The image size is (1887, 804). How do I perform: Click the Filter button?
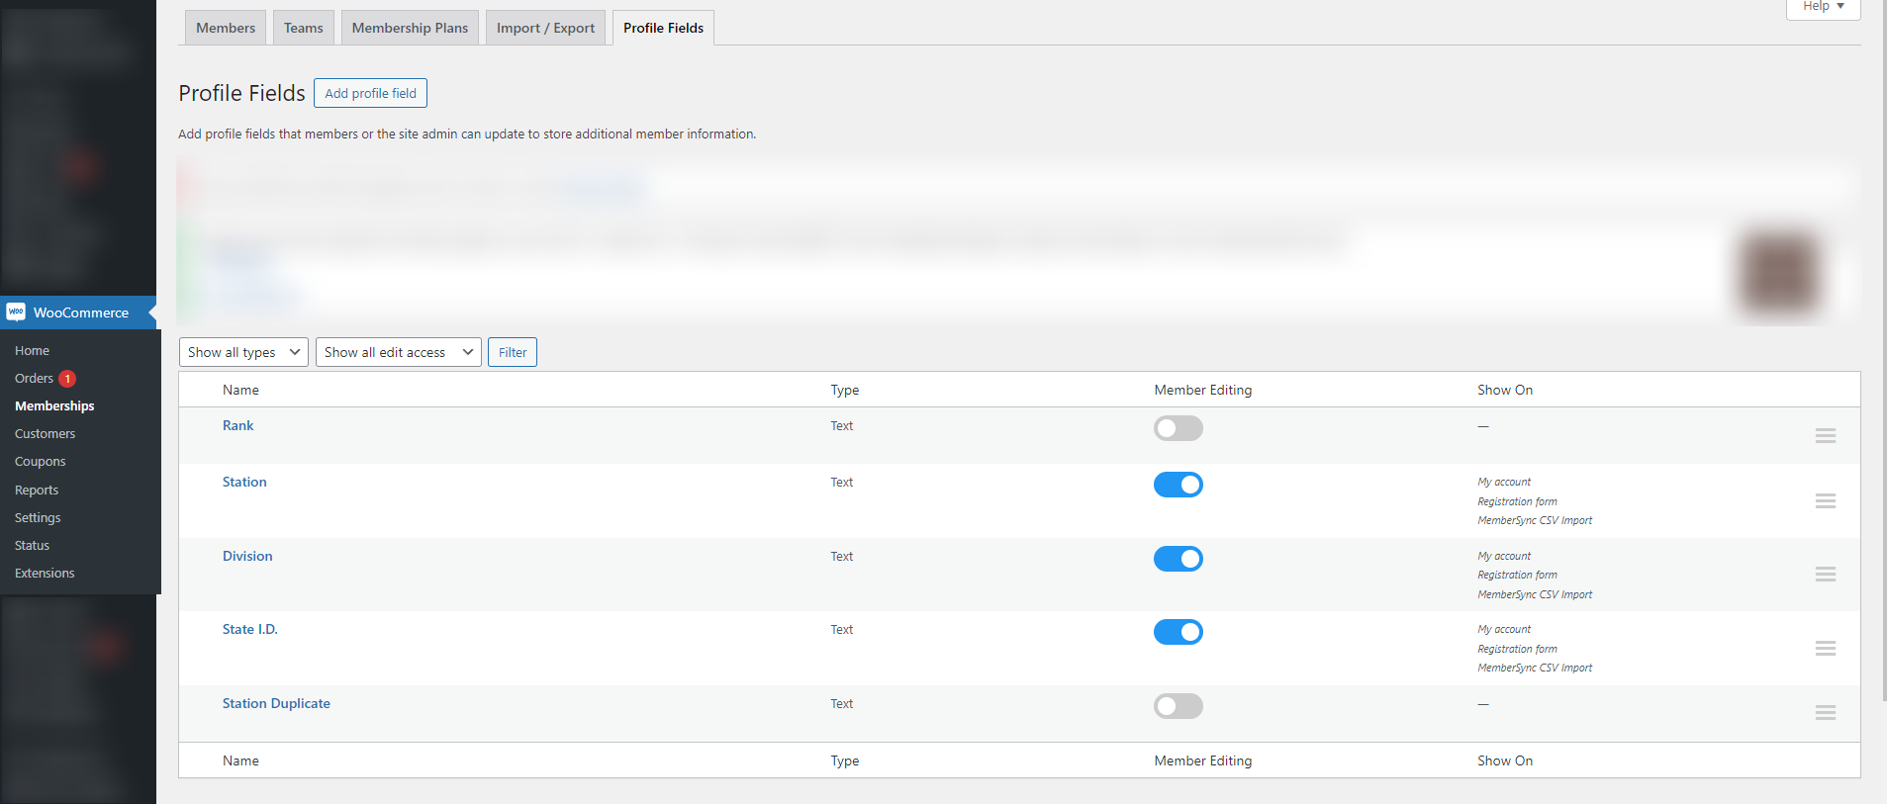513,352
